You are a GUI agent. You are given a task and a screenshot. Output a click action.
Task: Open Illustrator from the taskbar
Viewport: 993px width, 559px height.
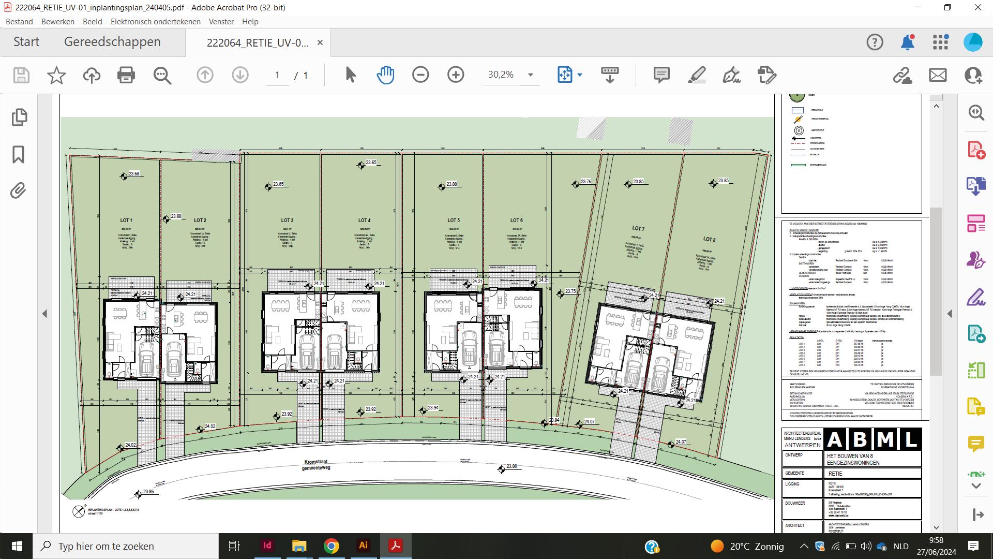(x=363, y=546)
